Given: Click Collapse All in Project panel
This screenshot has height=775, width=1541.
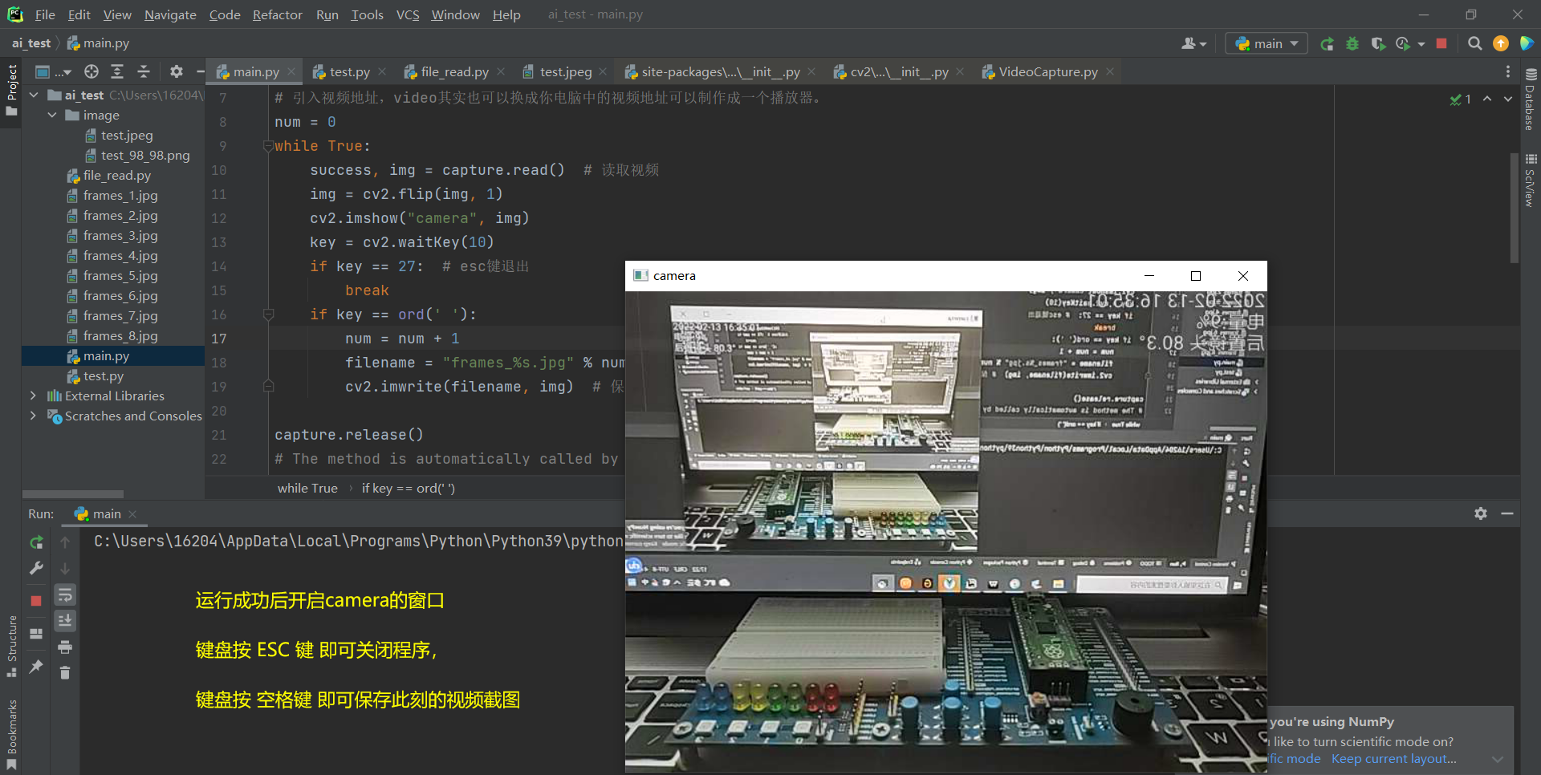Looking at the screenshot, I should [x=144, y=71].
